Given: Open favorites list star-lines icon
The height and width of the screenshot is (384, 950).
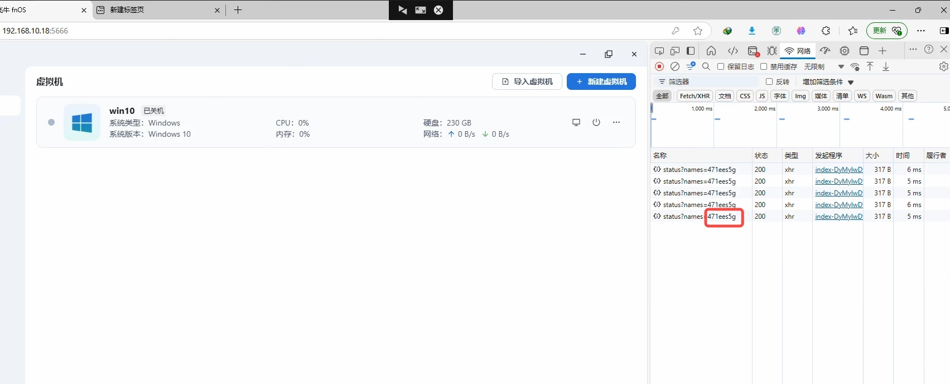Looking at the screenshot, I should 853,31.
